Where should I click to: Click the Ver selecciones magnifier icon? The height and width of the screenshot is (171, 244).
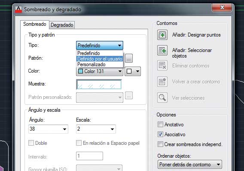[162, 98]
